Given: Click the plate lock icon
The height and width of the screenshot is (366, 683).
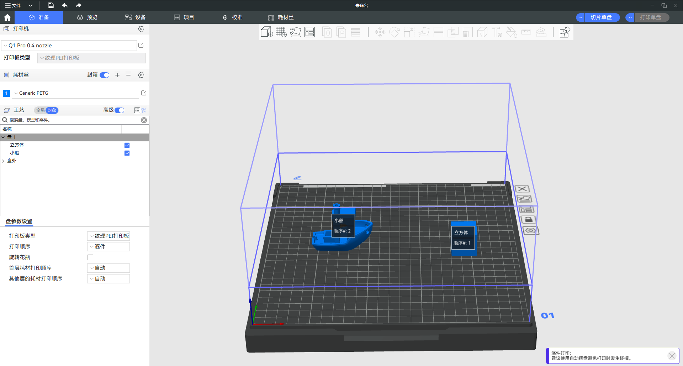Looking at the screenshot, I should 529,220.
